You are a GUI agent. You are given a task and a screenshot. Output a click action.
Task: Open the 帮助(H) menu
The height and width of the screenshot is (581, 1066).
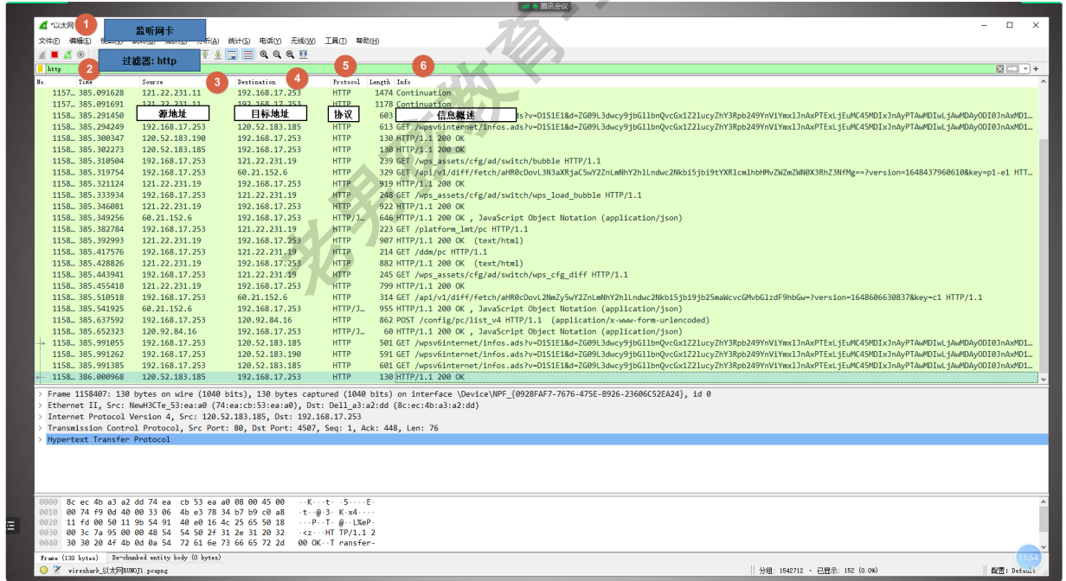[x=368, y=41]
